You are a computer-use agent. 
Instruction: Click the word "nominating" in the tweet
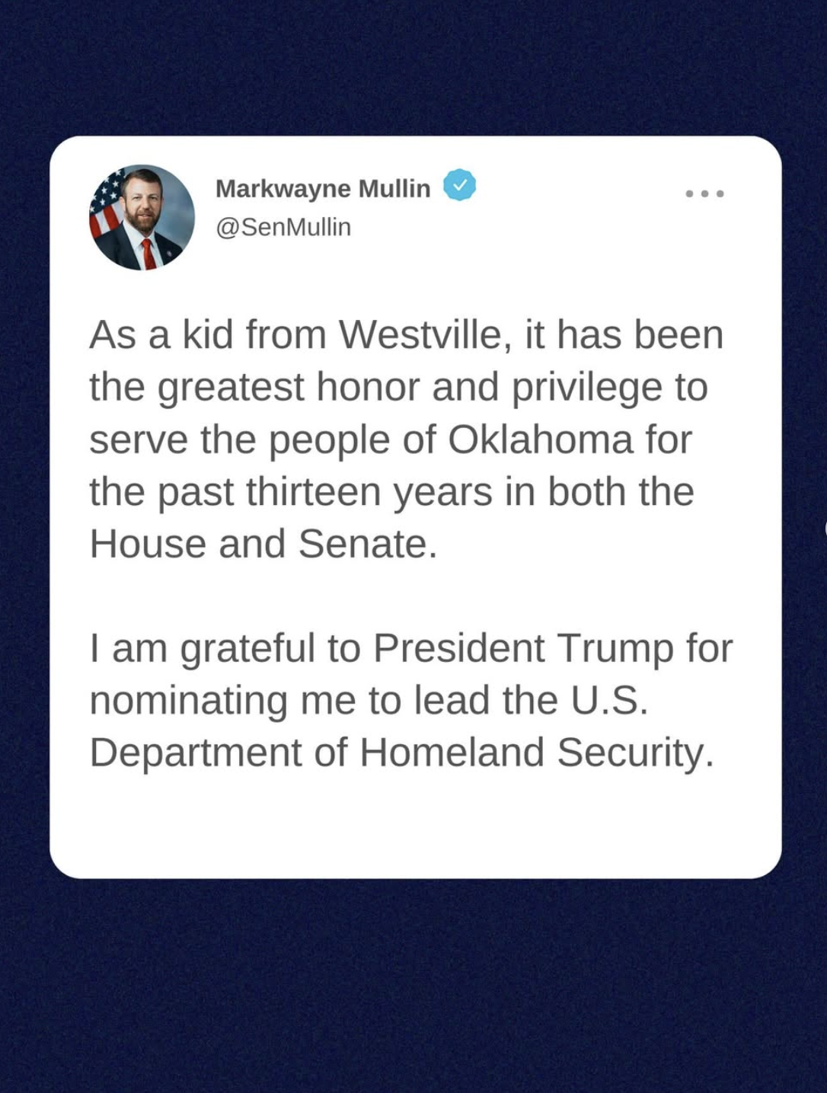click(x=188, y=701)
